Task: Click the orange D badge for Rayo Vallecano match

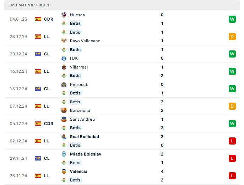Action: point(232,37)
